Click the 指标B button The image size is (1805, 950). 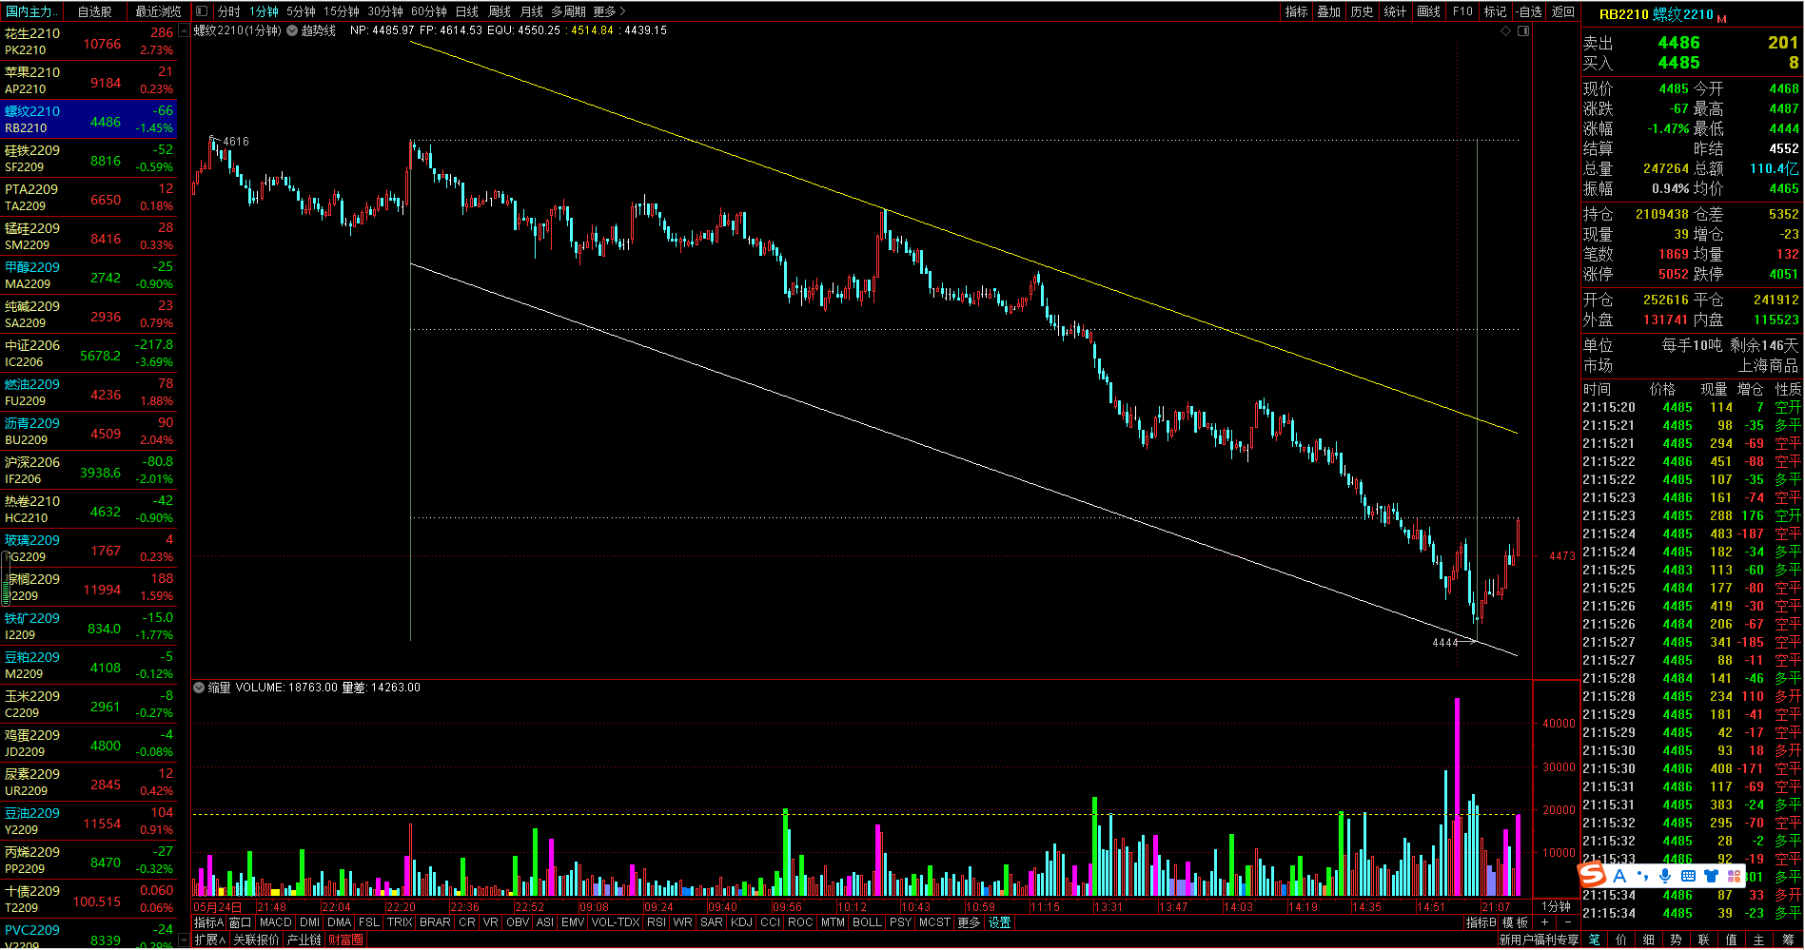pyautogui.click(x=1481, y=922)
